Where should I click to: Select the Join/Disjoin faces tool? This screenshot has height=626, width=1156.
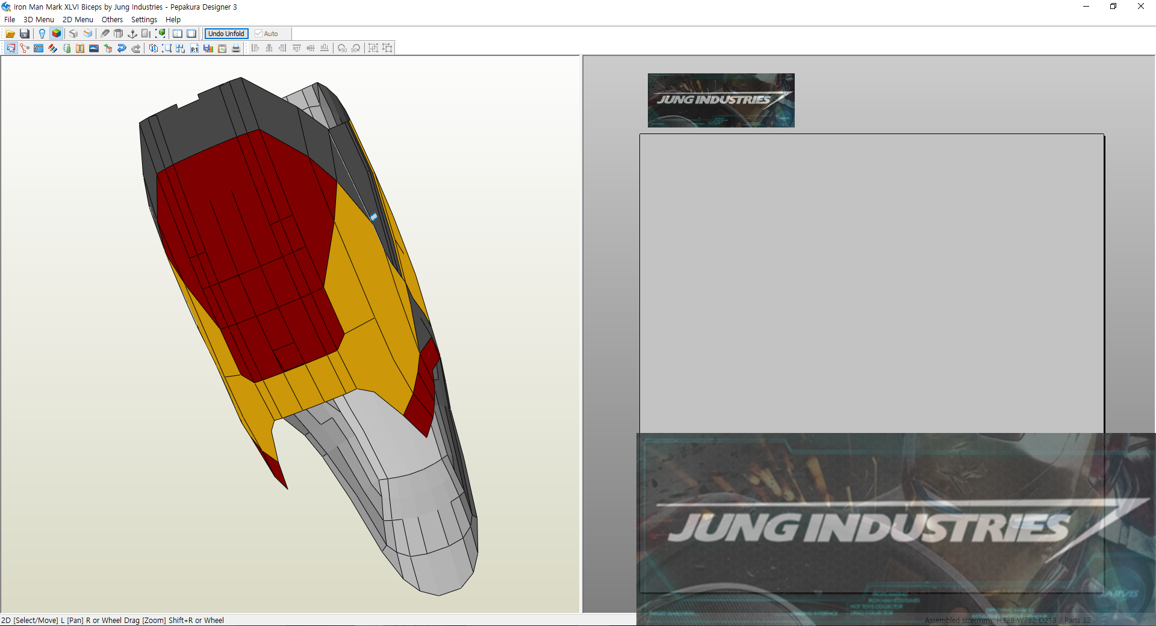[25, 48]
